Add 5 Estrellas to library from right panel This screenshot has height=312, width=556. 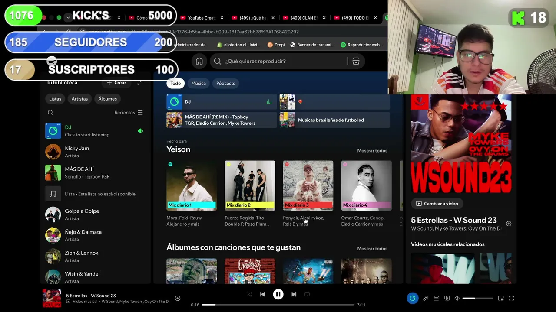(x=509, y=224)
